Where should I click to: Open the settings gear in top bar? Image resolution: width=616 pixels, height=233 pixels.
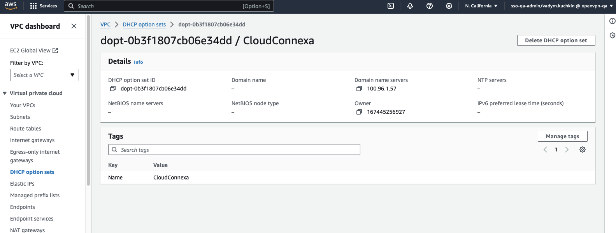[x=449, y=6]
